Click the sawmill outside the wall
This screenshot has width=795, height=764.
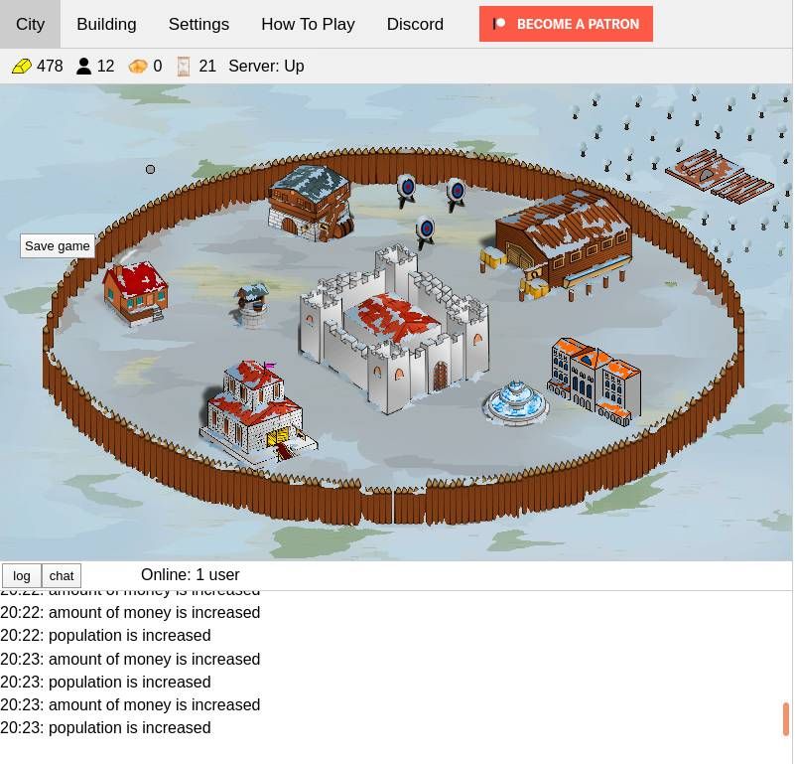coord(720,176)
